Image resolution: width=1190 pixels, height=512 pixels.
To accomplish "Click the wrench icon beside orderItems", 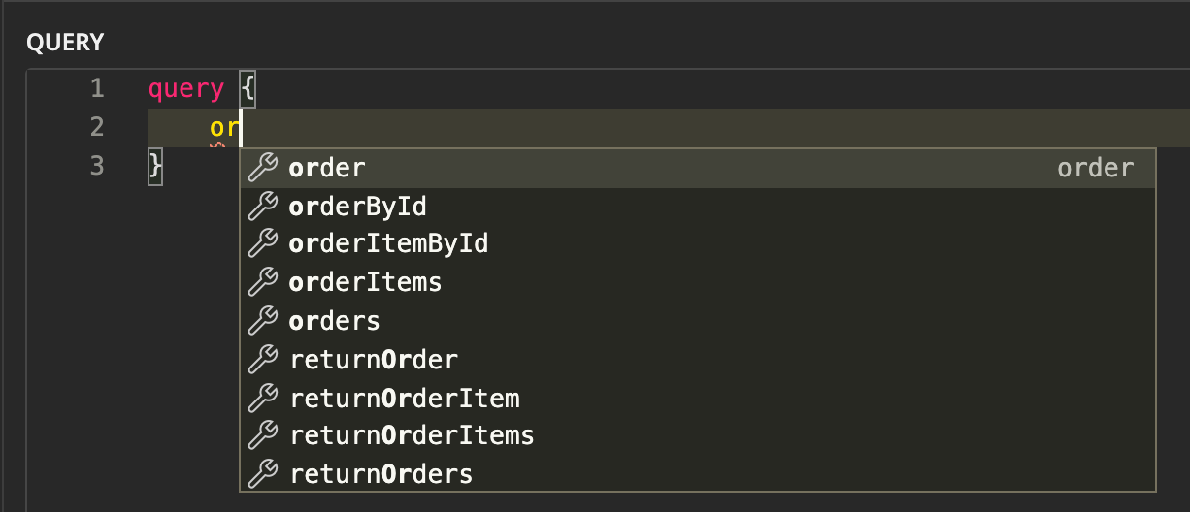I will [263, 283].
